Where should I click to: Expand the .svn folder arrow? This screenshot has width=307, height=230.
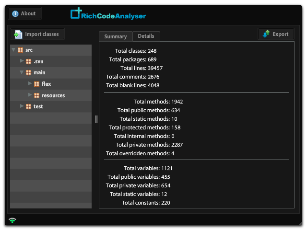click(22, 61)
